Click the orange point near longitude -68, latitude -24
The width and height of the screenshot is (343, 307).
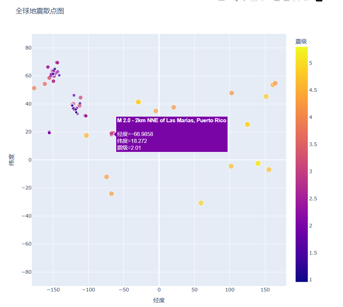point(111,194)
